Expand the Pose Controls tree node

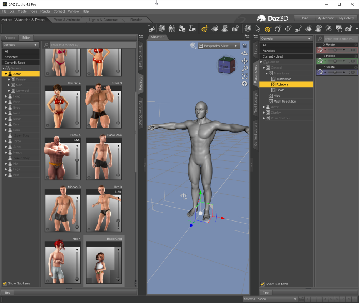(264, 118)
